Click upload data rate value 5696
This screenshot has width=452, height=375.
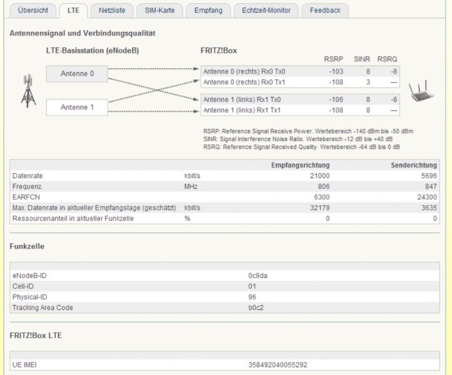(429, 176)
